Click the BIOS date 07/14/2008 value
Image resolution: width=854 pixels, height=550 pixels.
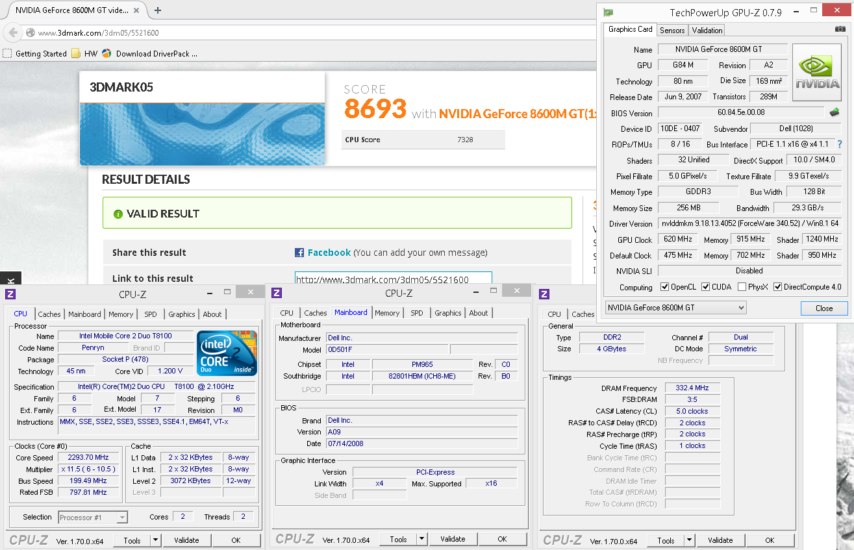click(x=421, y=444)
